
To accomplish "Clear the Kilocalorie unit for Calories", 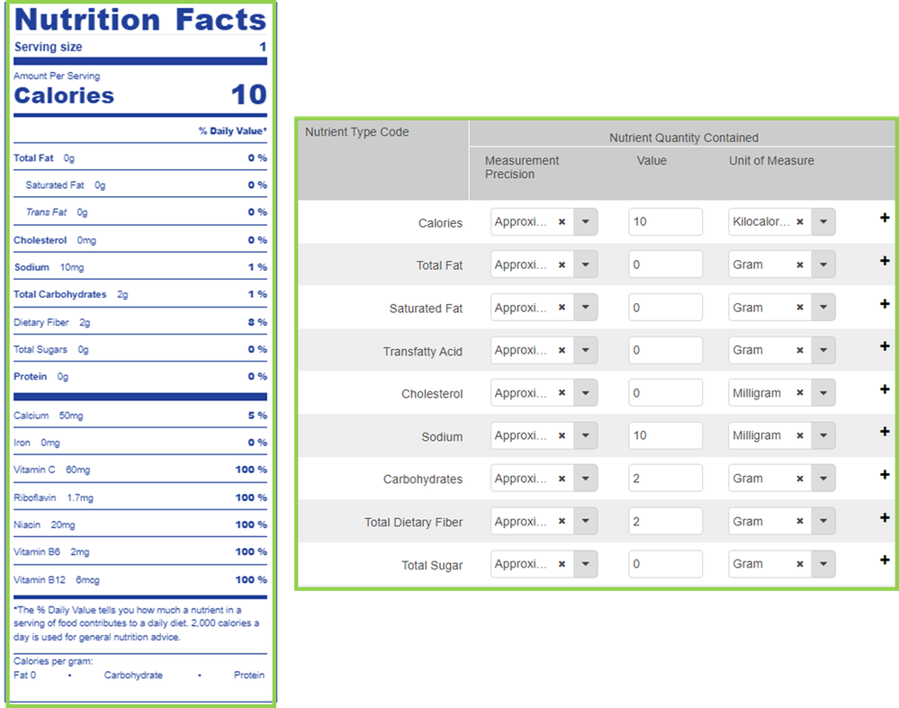I will pos(800,222).
